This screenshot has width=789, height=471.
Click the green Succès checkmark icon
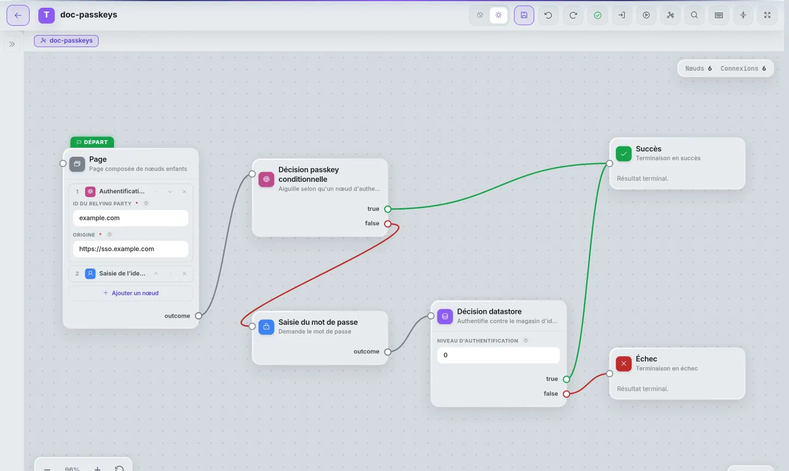pyautogui.click(x=624, y=154)
